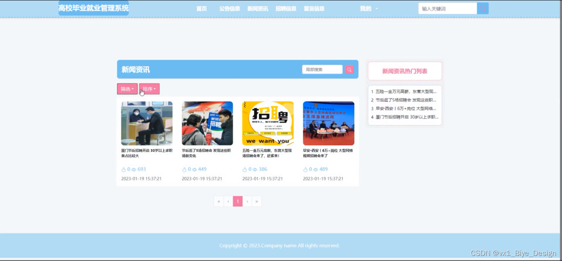Open article title 五险一金万元高薪，东营大型现场招聘会来了

tap(267, 153)
